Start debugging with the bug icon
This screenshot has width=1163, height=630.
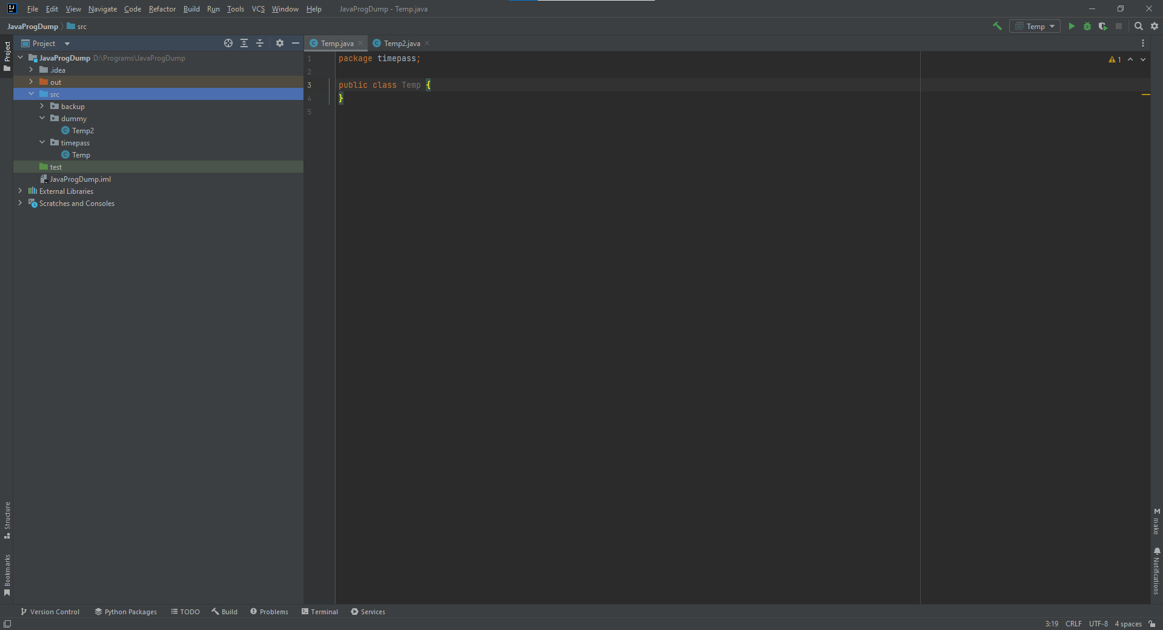[x=1087, y=26]
